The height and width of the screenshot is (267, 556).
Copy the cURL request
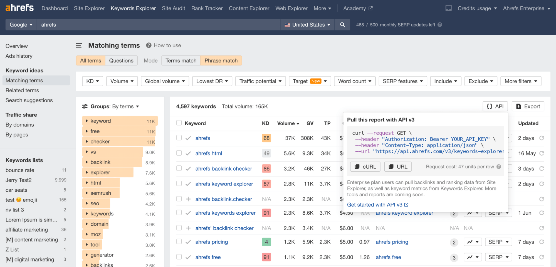tap(365, 166)
